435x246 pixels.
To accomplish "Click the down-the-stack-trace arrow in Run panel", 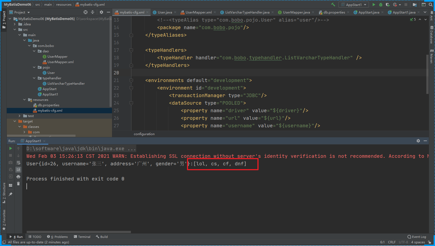I will pos(18,155).
